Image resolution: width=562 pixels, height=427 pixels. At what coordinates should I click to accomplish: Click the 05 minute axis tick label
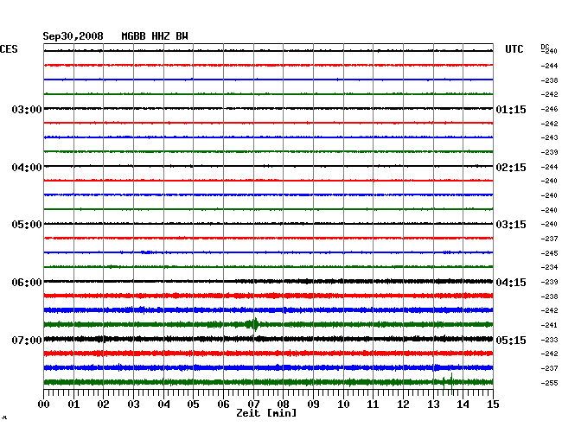pyautogui.click(x=193, y=404)
